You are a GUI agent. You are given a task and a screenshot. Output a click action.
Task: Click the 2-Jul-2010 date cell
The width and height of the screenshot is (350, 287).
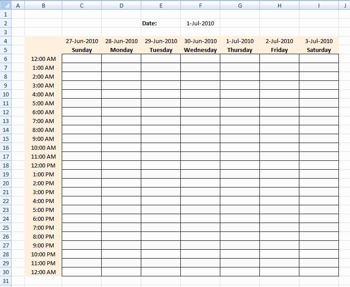pos(279,41)
